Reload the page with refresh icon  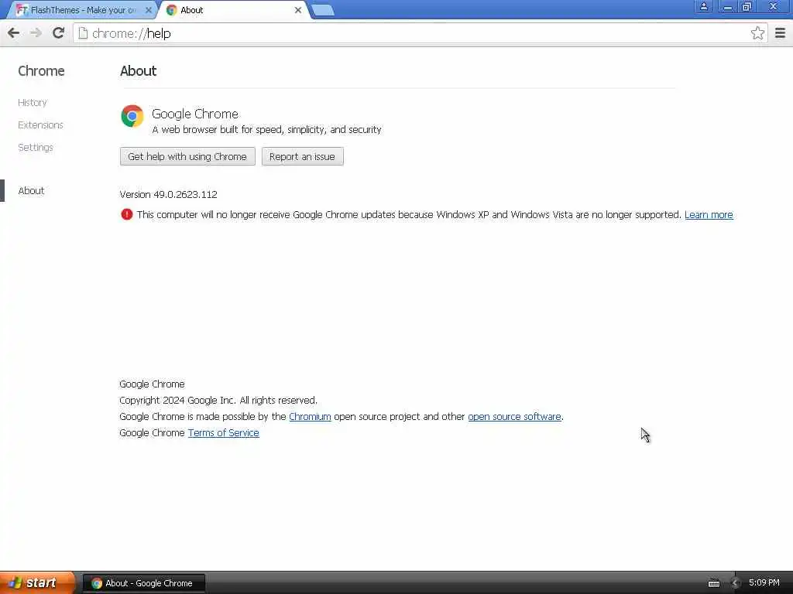tap(58, 32)
